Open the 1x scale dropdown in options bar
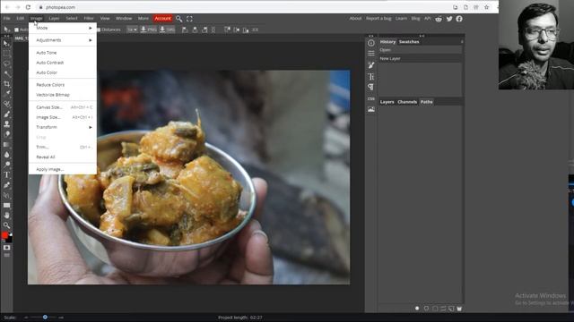The height and width of the screenshot is (322, 574). click(132, 30)
